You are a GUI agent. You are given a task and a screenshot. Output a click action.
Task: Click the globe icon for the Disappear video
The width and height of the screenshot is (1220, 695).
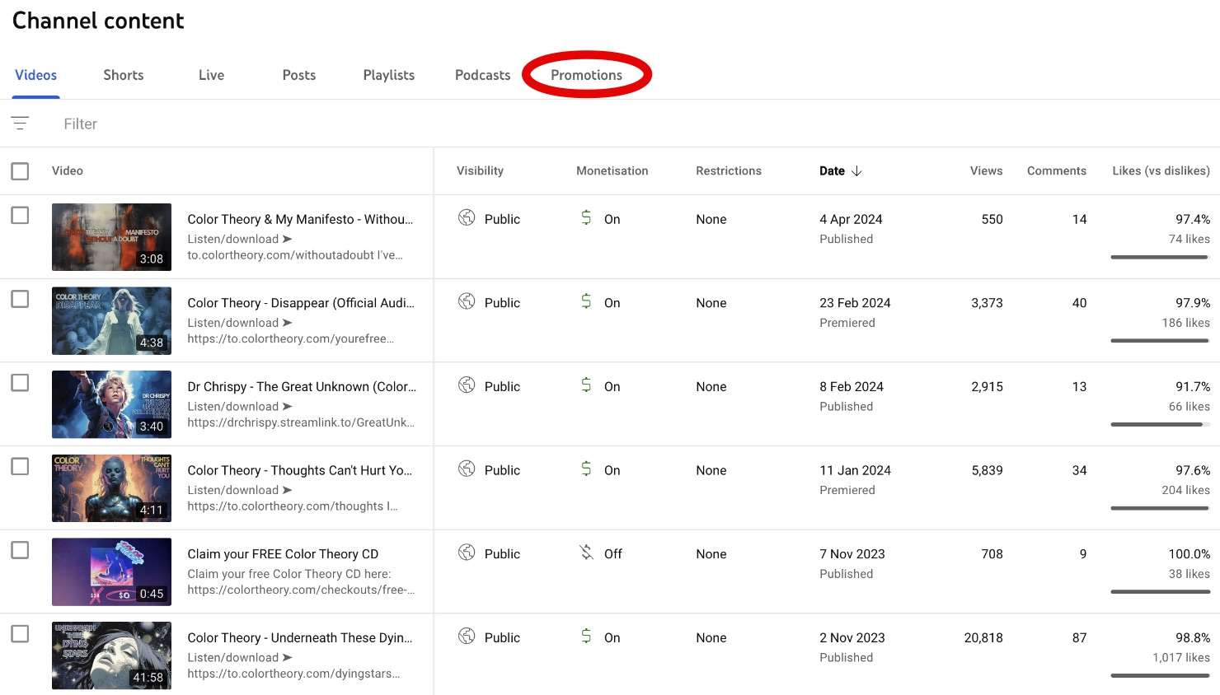(467, 301)
